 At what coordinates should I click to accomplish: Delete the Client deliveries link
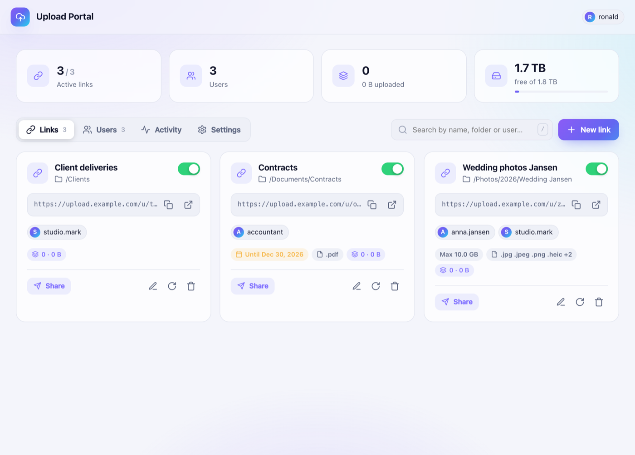[191, 286]
